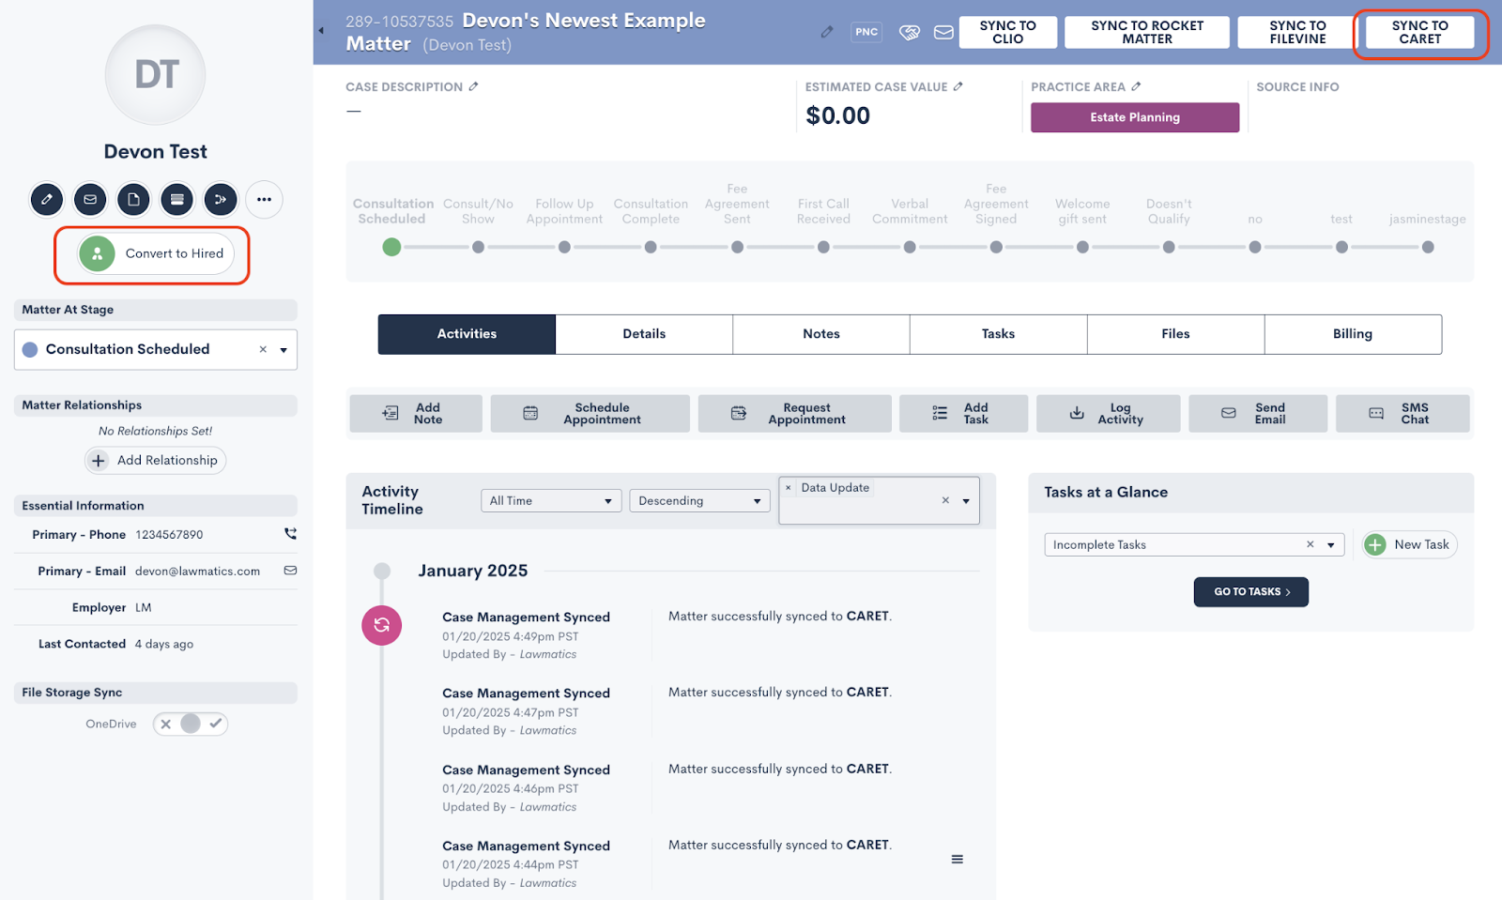Viewport: 1502px width, 900px height.
Task: Toggle OneDrive file storage sync switch
Action: tap(191, 724)
